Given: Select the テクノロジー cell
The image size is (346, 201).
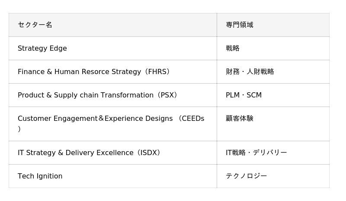Looking at the screenshot, I should point(247,176).
